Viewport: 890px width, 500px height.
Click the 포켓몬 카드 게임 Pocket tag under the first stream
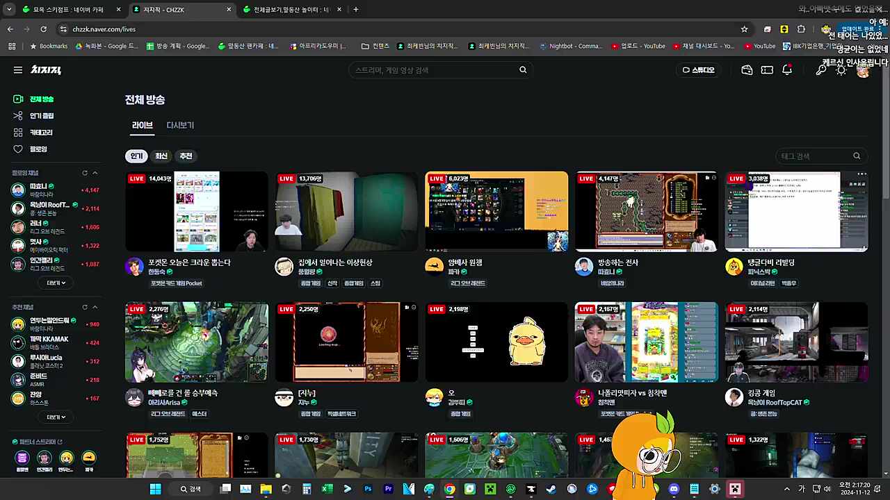click(x=177, y=283)
